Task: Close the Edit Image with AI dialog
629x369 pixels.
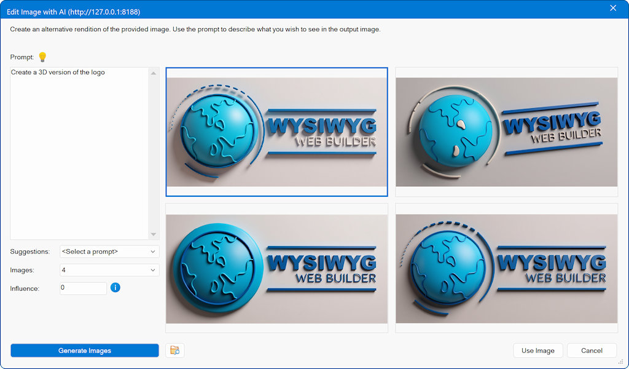Action: click(x=613, y=8)
